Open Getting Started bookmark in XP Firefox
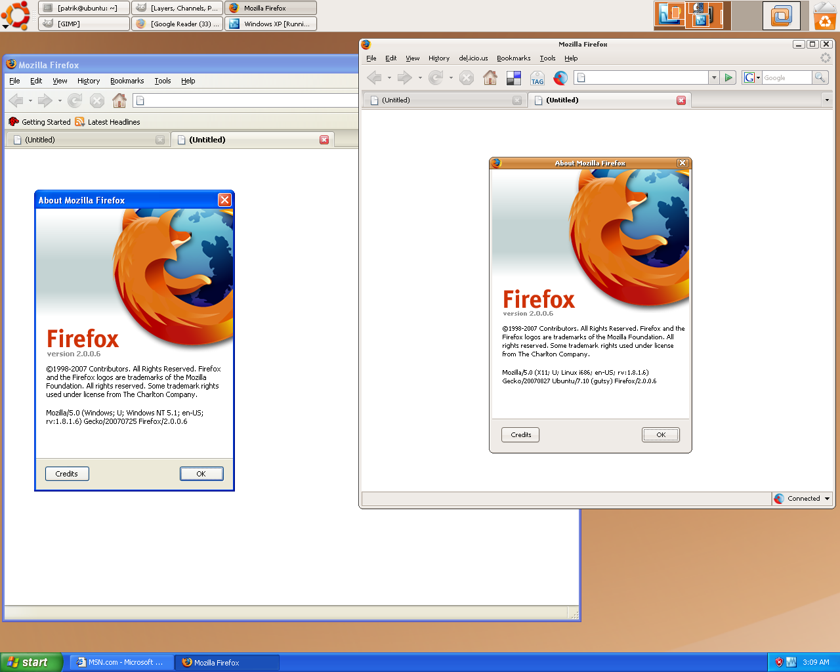840x672 pixels. tap(39, 122)
